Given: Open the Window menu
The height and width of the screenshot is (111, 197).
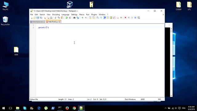Looking at the screenshot, I should pos(102,14).
